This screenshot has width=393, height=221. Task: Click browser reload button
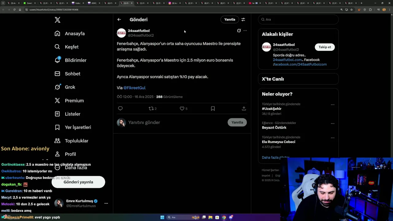coord(14,10)
